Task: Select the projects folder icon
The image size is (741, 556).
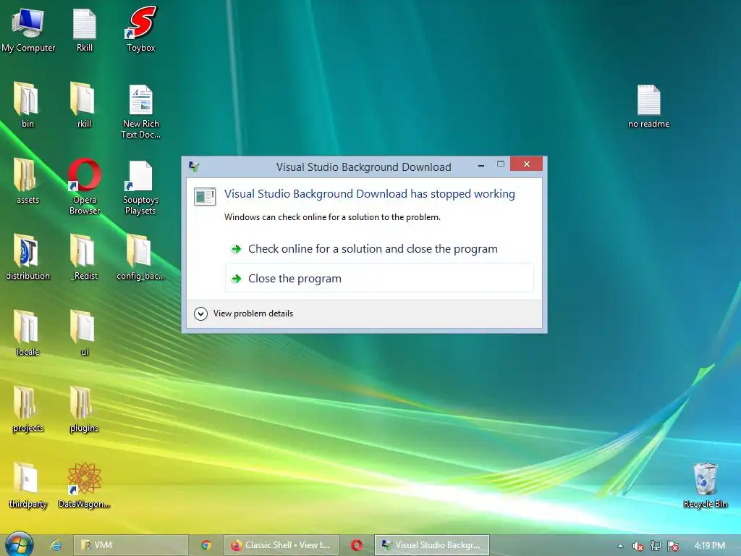Action: click(x=27, y=409)
